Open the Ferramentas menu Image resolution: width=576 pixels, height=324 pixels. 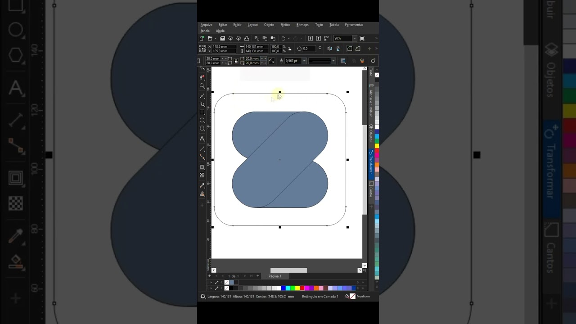(x=354, y=25)
